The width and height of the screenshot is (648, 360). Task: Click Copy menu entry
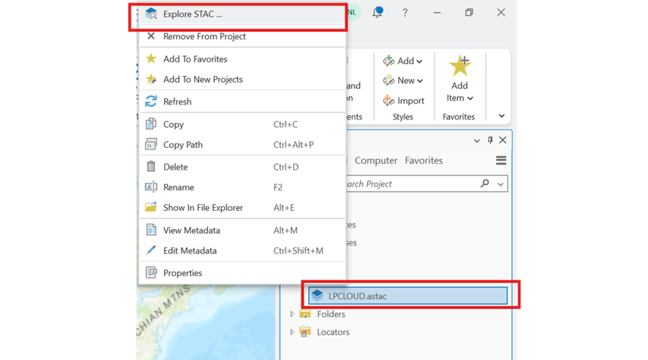click(x=242, y=124)
